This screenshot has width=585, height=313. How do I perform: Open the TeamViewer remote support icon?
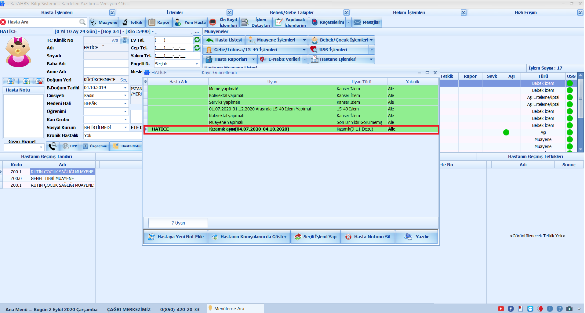click(530, 309)
